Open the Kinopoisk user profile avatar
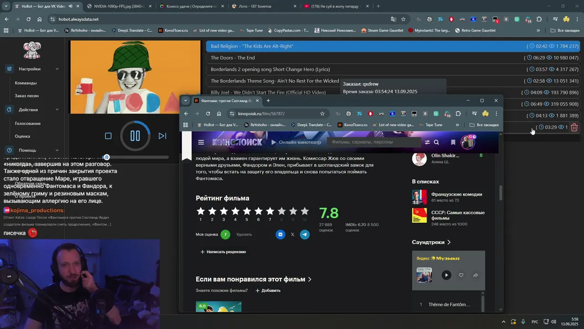The width and height of the screenshot is (584, 329). [468, 142]
